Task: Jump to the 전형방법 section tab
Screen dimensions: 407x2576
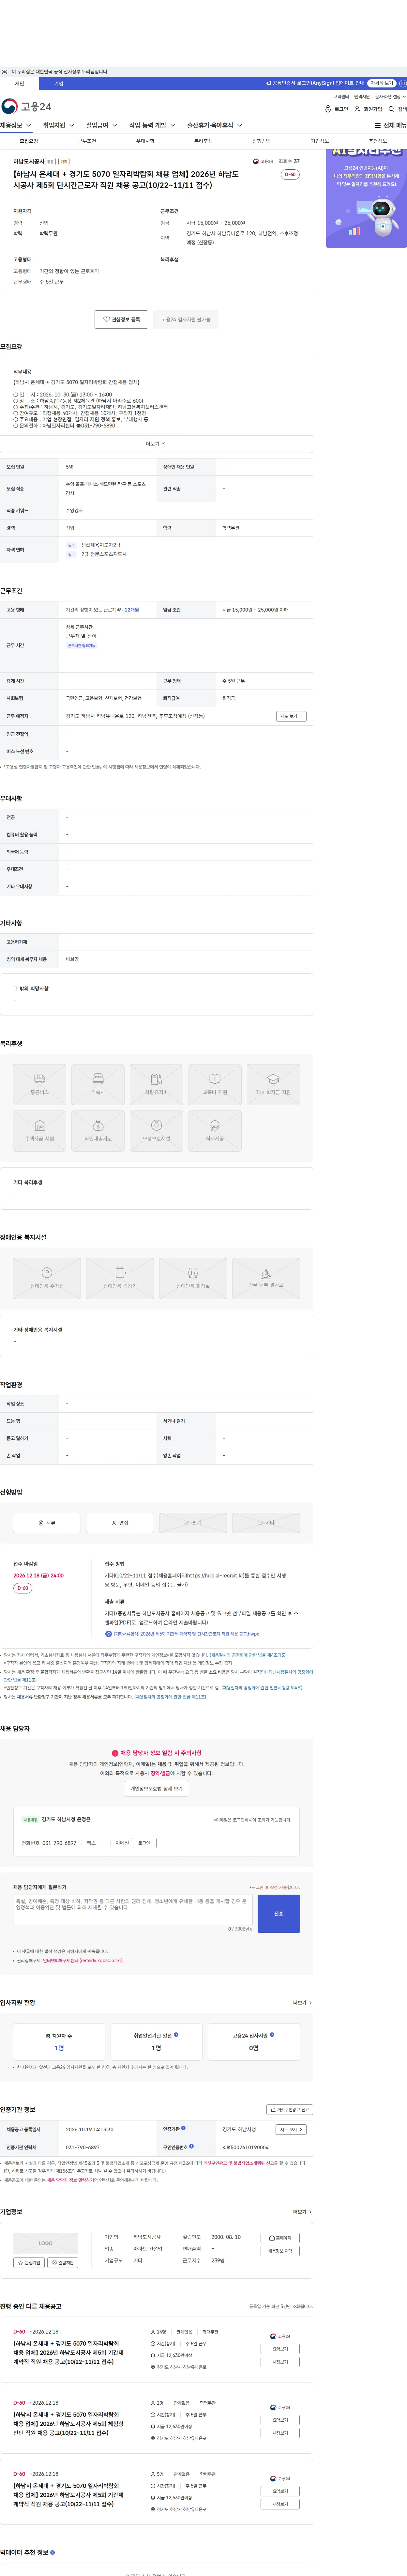Action: [x=261, y=141]
